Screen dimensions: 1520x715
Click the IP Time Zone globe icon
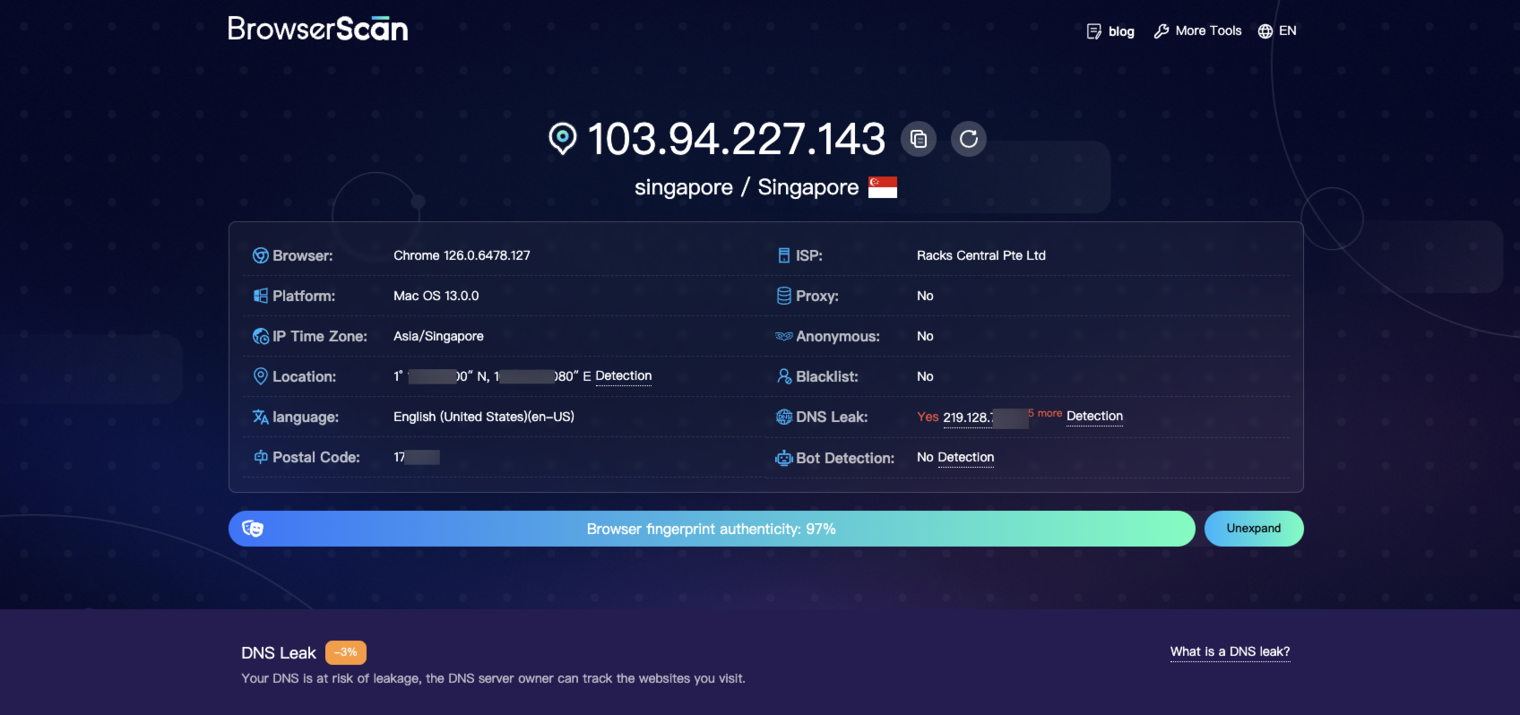tap(261, 336)
